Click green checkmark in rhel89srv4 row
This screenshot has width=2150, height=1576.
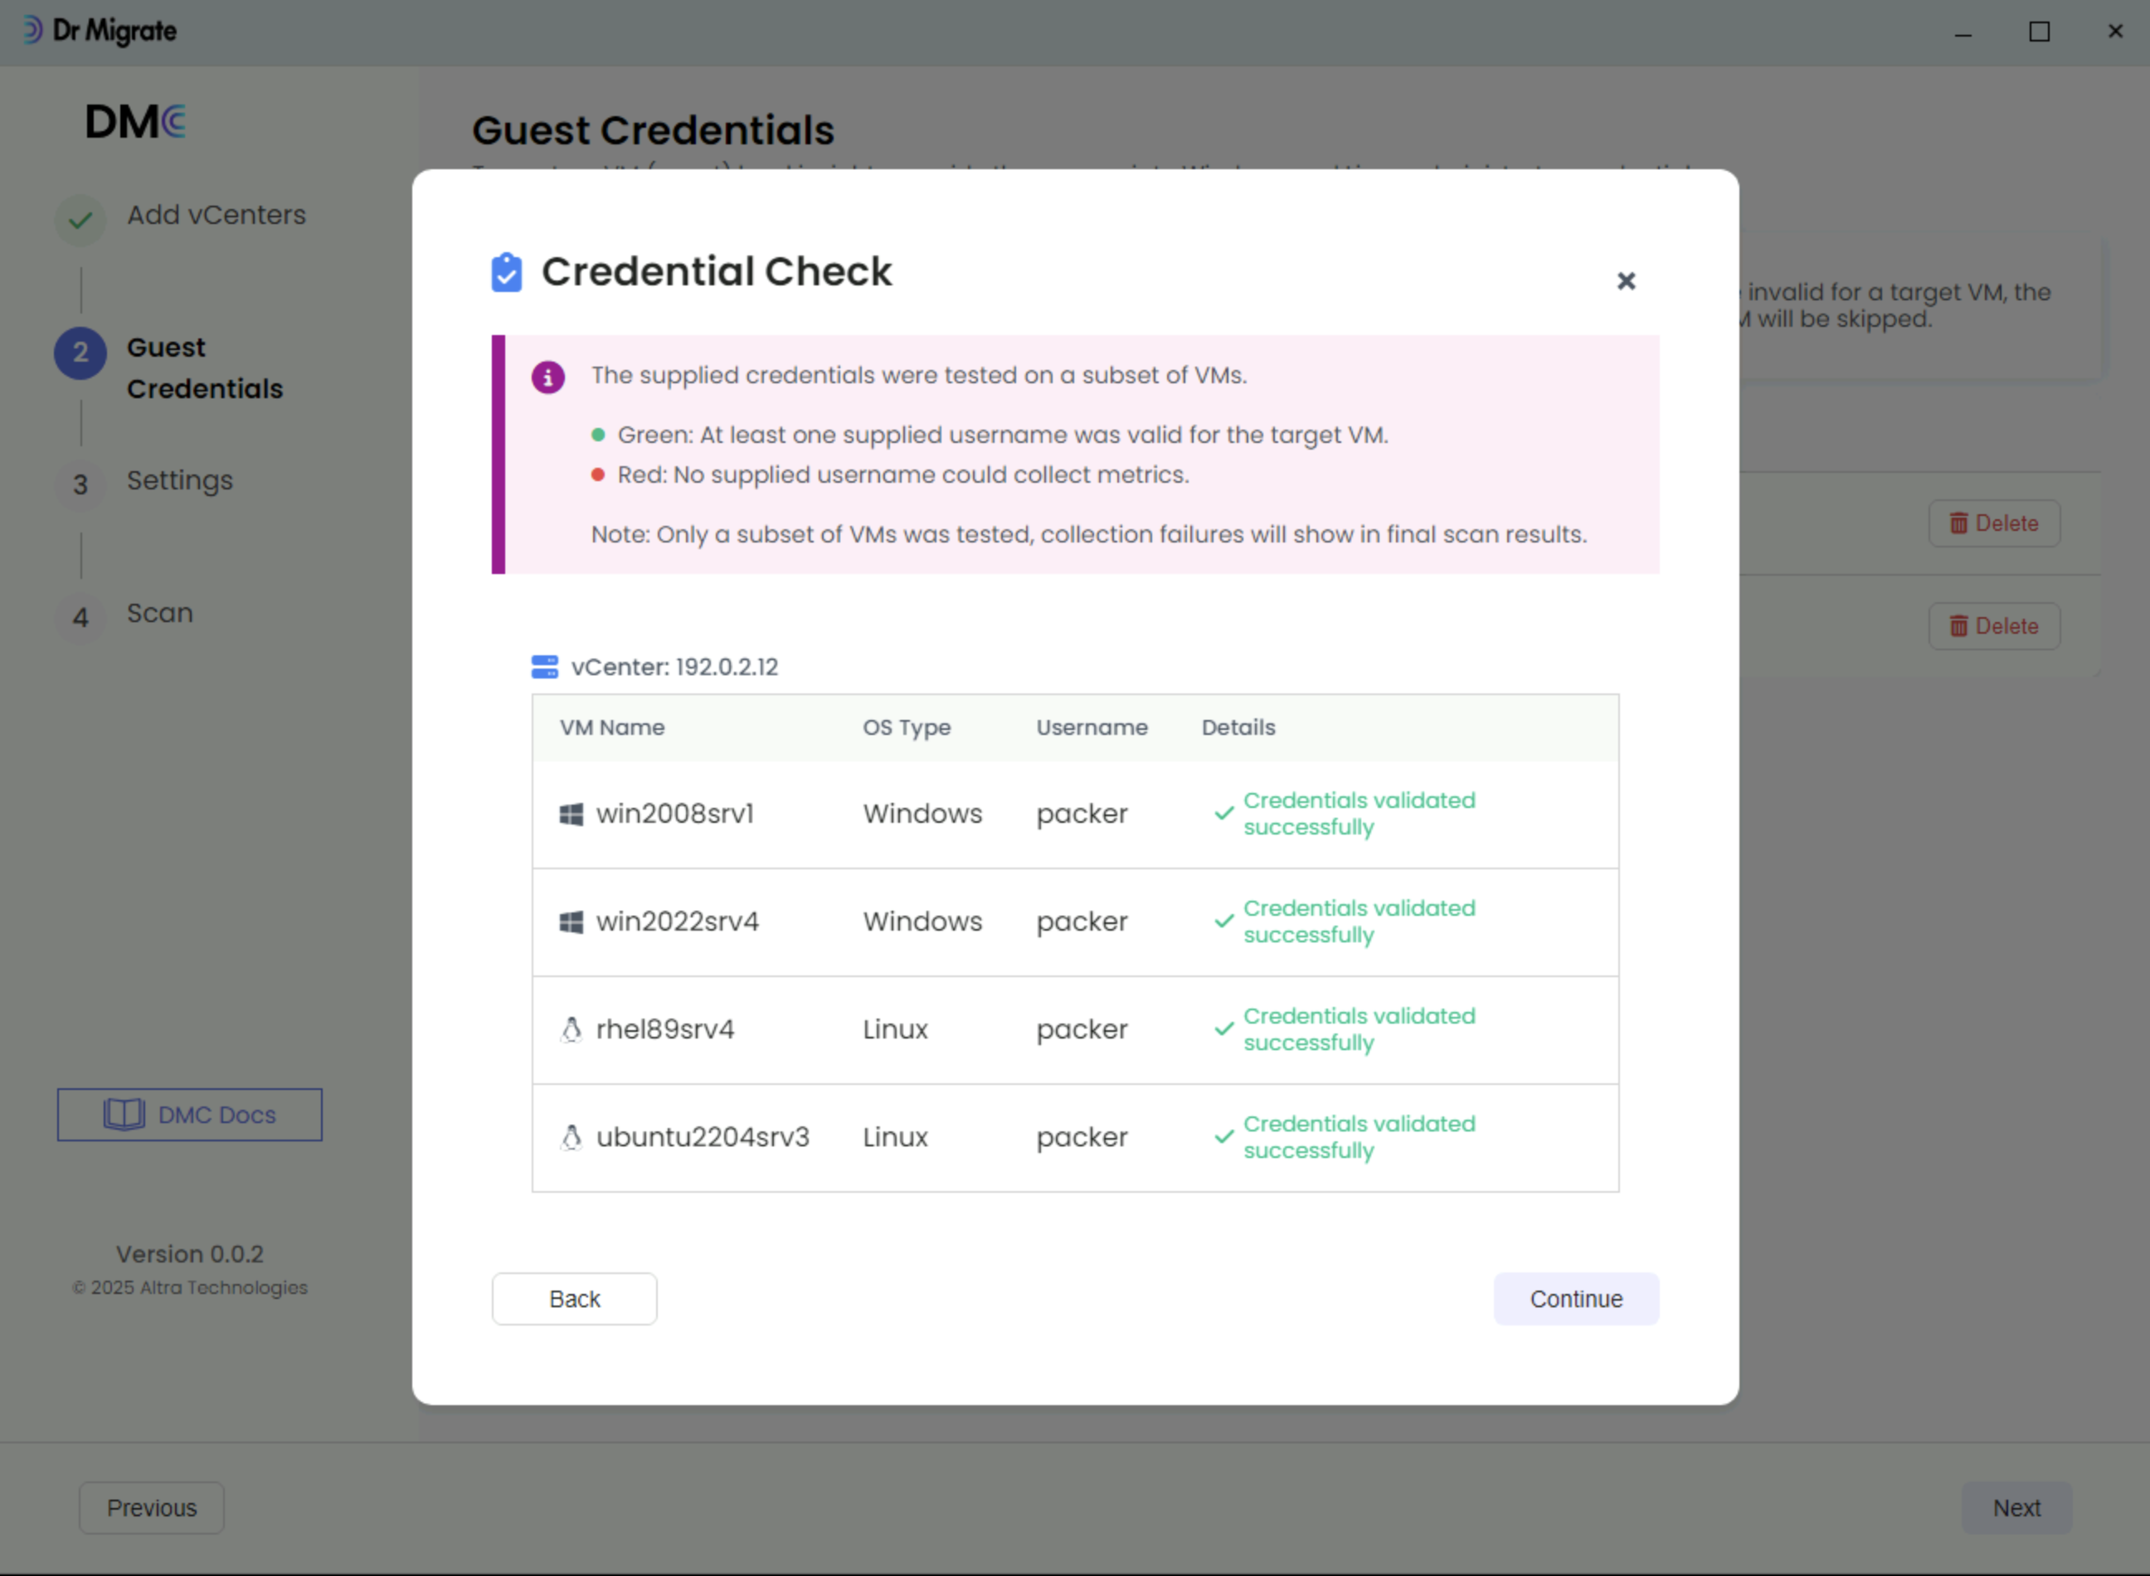pyautogui.click(x=1223, y=1029)
